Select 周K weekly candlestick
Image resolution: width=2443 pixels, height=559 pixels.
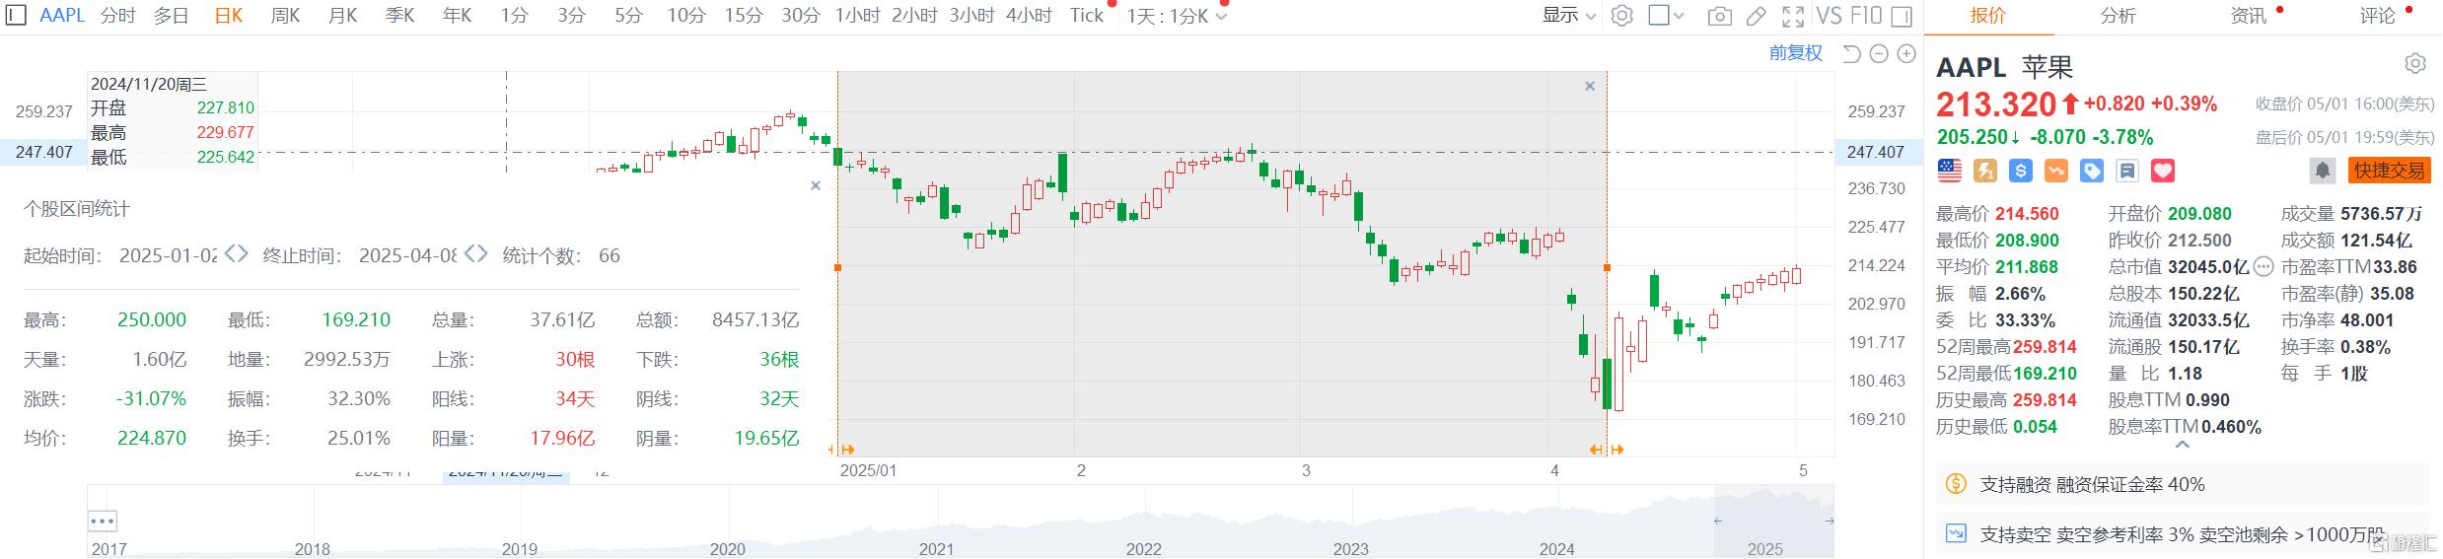(286, 16)
